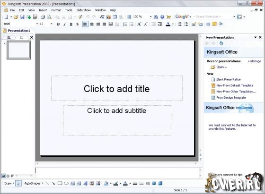Toggle Center alignment

pos(92,24)
